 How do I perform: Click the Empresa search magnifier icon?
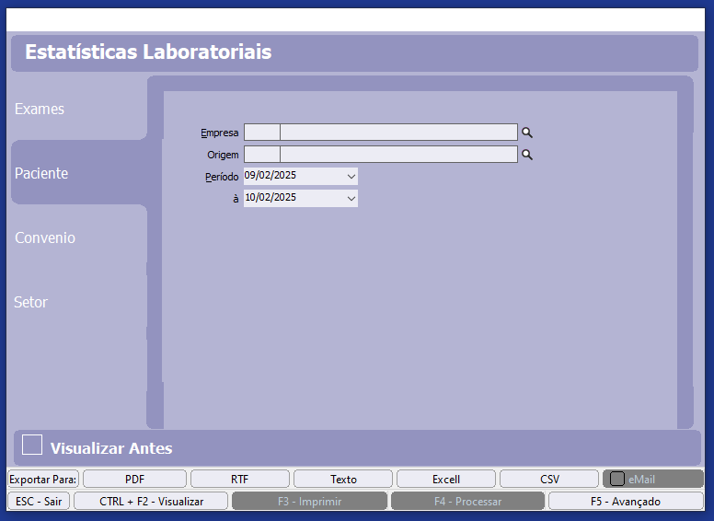point(527,133)
